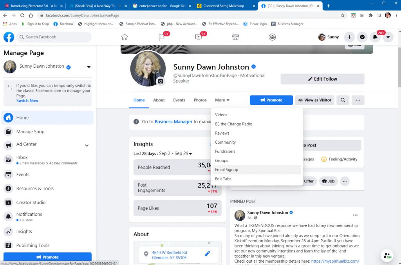Screen dimensions: 401x265
Task: Switch to the About tab
Action: pos(159,100)
